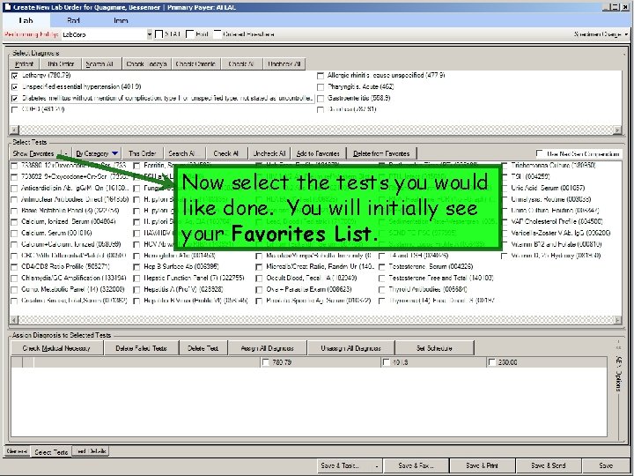Click the Check Chronic button
634x476 pixels.
coord(195,64)
